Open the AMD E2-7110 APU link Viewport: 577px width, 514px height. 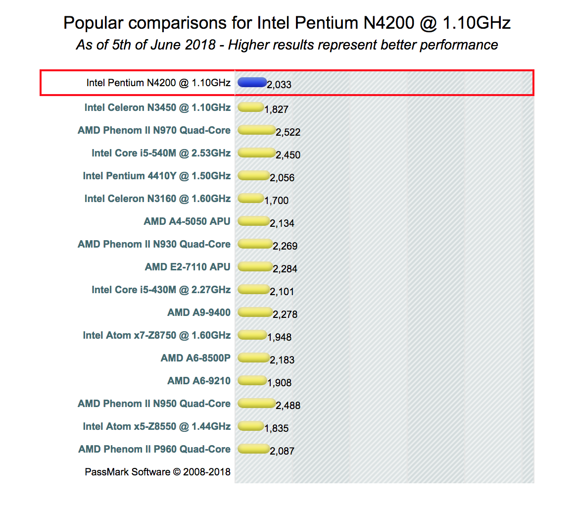(x=188, y=267)
